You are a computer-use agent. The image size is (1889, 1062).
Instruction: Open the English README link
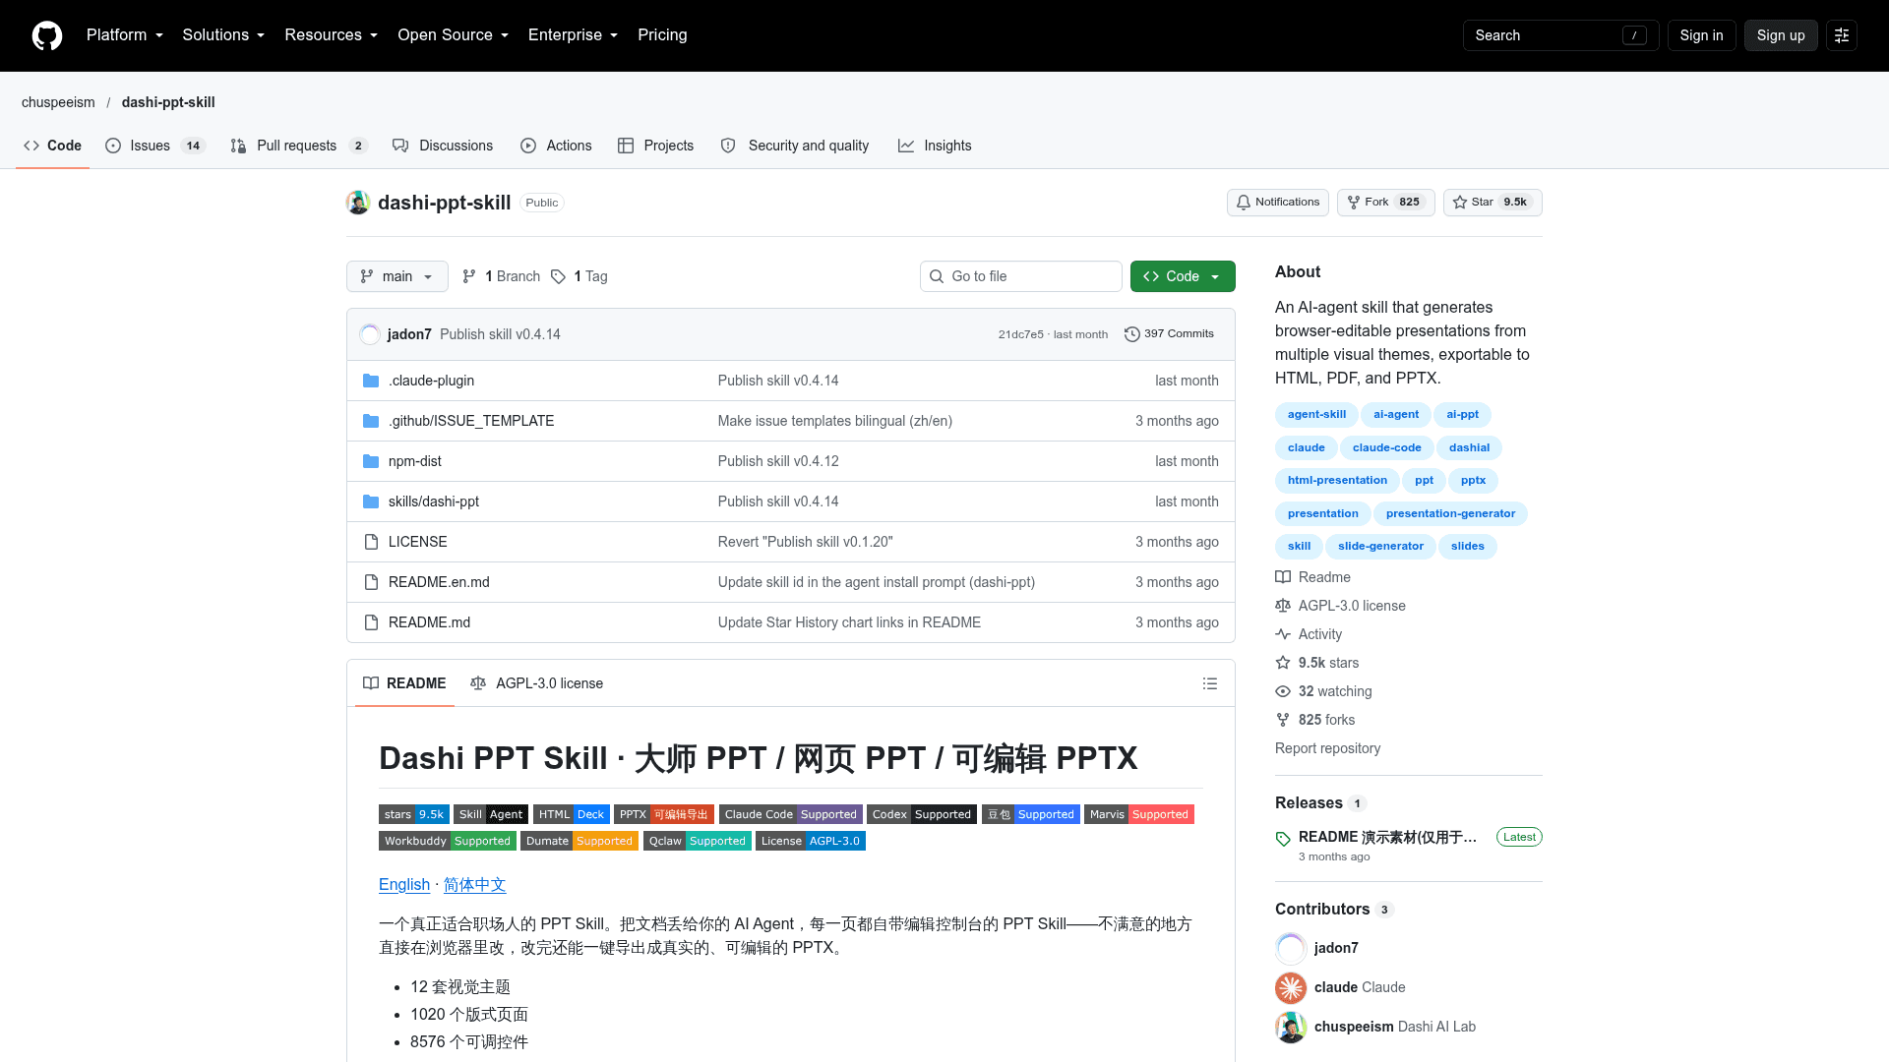click(x=404, y=885)
